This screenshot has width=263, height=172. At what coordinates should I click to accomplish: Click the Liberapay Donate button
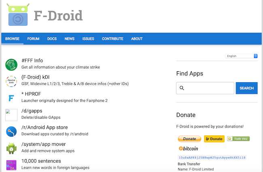tap(214, 139)
